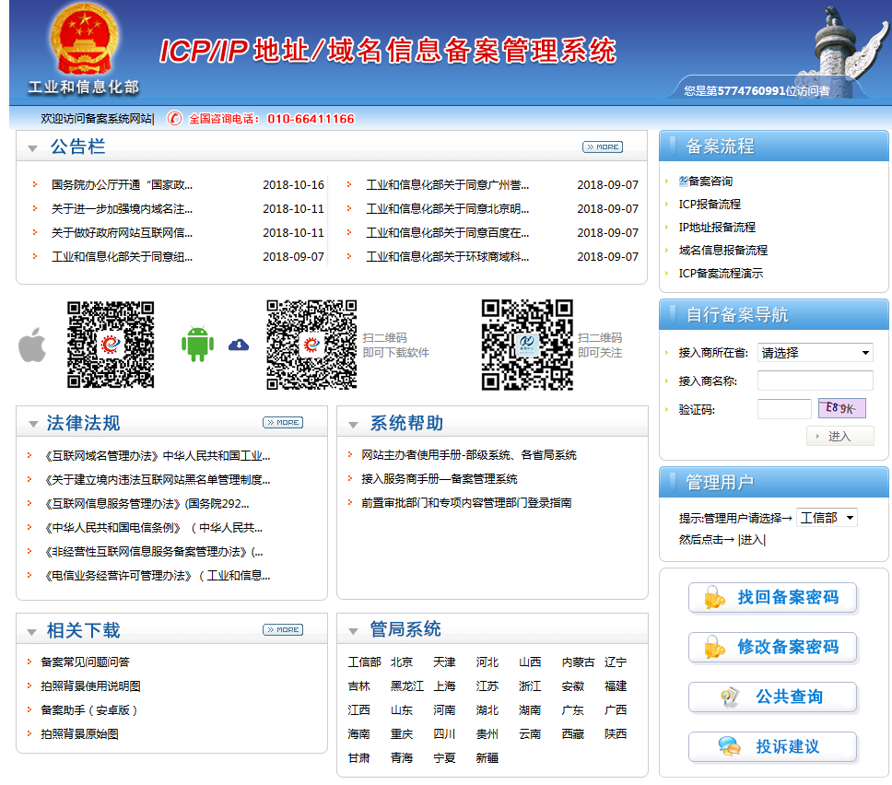The height and width of the screenshot is (785, 892).
Task: Click the cloud download icon beside Android logo
Action: coord(238,344)
